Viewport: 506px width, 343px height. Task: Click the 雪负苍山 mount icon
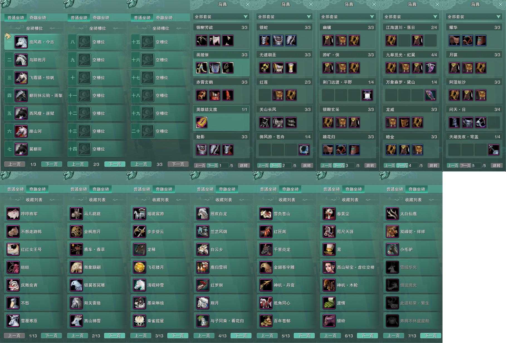coord(266,214)
